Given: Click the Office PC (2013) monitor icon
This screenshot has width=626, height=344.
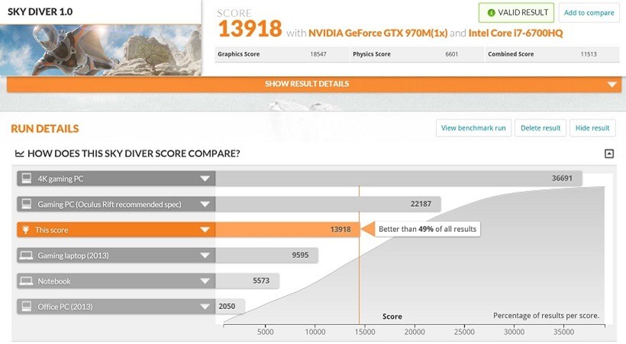Looking at the screenshot, I should [27, 307].
